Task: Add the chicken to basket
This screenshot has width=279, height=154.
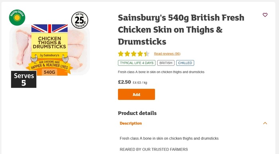Action: 136,94
